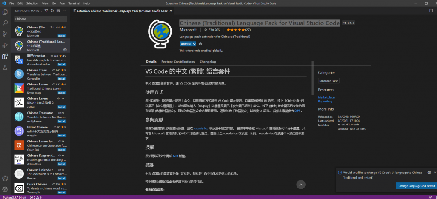Install Convert Unicode extension by Panpan
Viewport: 437px width, 199px height.
point(61,179)
